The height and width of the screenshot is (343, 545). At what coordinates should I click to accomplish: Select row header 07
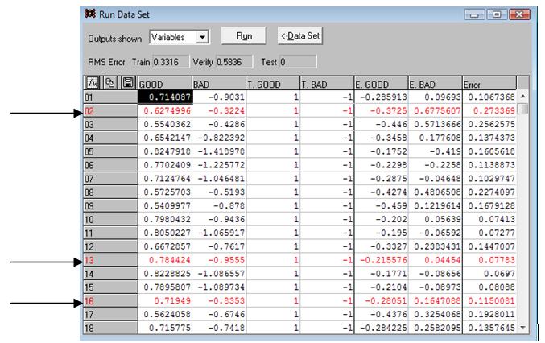[110, 179]
